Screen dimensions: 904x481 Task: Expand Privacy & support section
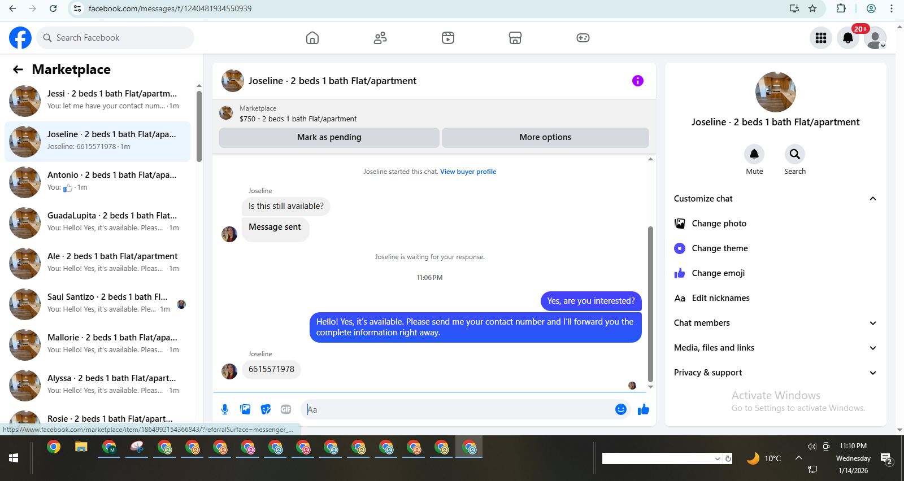pyautogui.click(x=775, y=373)
